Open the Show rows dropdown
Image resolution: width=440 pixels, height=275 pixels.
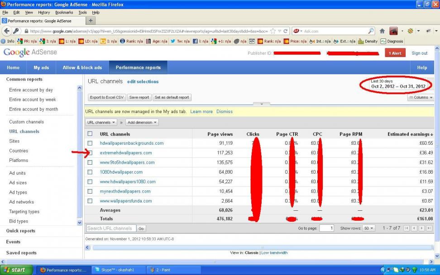[368, 228]
